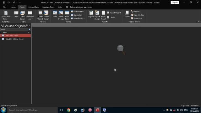
Task: Create a Blank Form
Action: (67, 15)
